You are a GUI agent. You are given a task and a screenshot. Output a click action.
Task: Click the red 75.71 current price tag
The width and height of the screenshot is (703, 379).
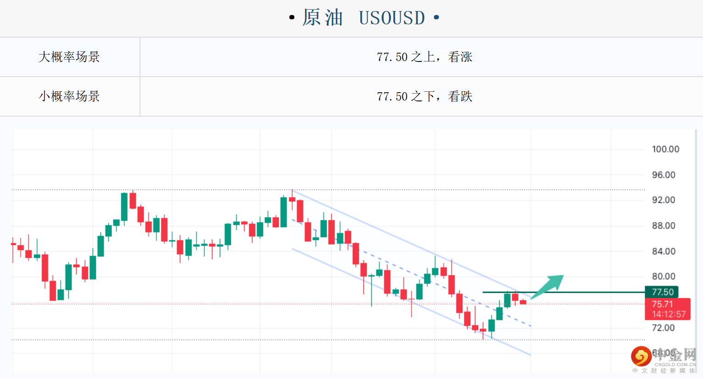tap(662, 304)
